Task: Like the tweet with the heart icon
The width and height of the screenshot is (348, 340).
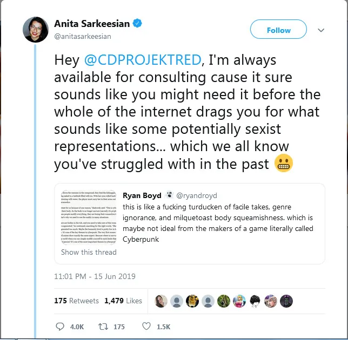Action: tap(146, 327)
